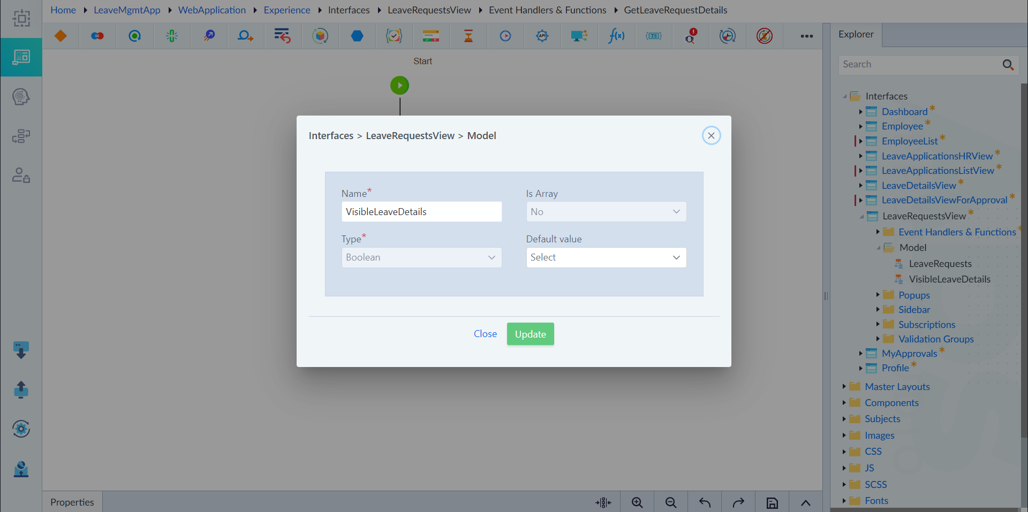This screenshot has width=1028, height=512.
Task: Open the Is Array dropdown
Action: pos(606,212)
